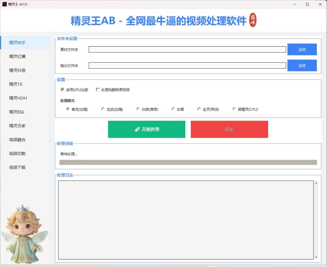This screenshot has height=267, width=327.
Task: Browse for the 素材文件夹 source folder
Action: [302, 49]
